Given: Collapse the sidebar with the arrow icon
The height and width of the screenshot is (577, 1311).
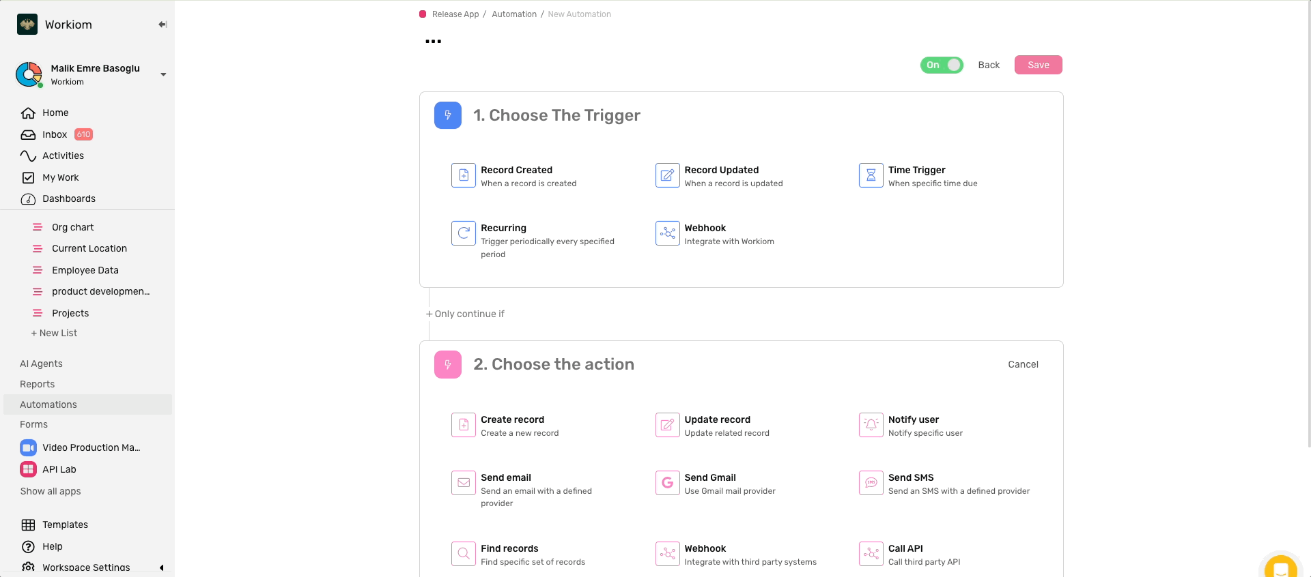Looking at the screenshot, I should point(163,25).
